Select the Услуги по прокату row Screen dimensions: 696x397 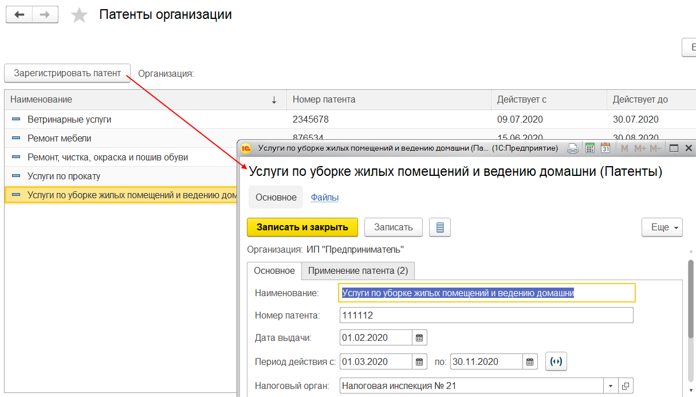[x=120, y=176]
